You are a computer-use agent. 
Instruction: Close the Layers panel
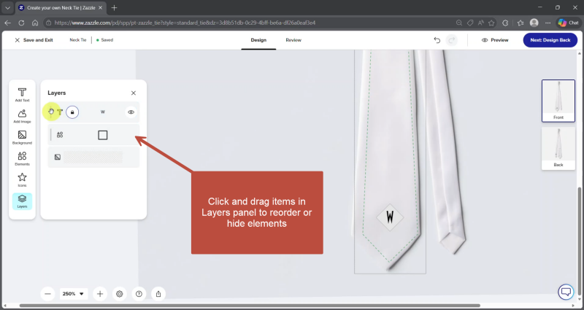(x=134, y=93)
